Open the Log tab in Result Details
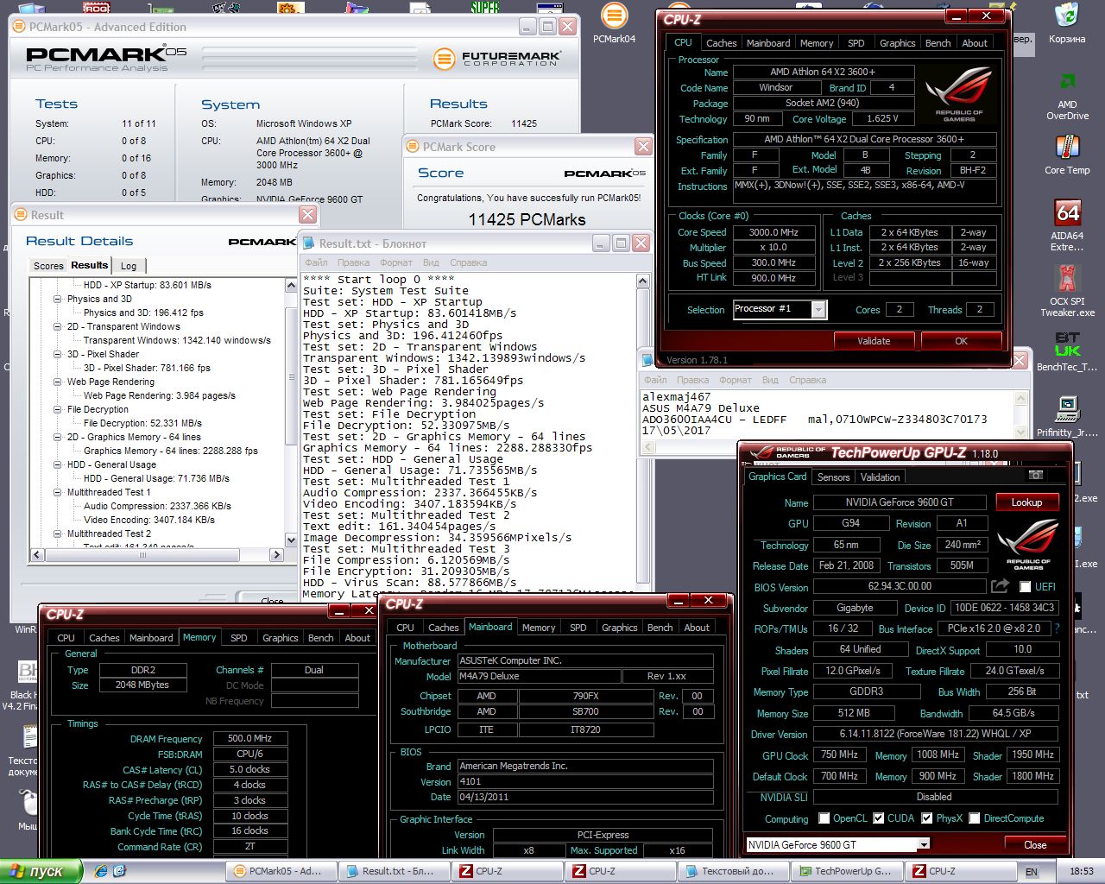 (129, 266)
